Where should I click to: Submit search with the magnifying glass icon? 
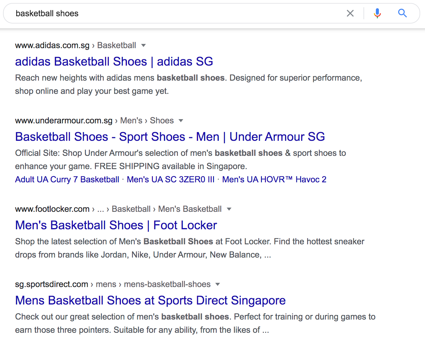[402, 13]
